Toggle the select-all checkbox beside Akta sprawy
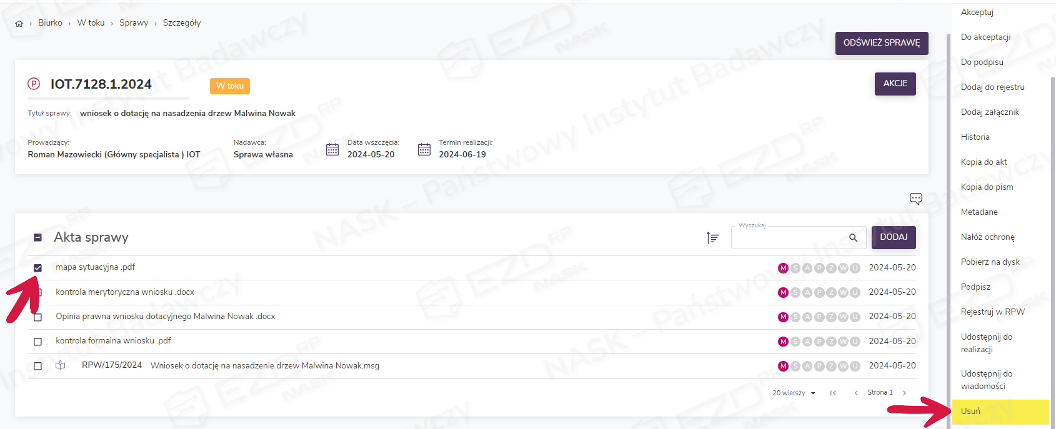The width and height of the screenshot is (1056, 429). click(x=37, y=237)
